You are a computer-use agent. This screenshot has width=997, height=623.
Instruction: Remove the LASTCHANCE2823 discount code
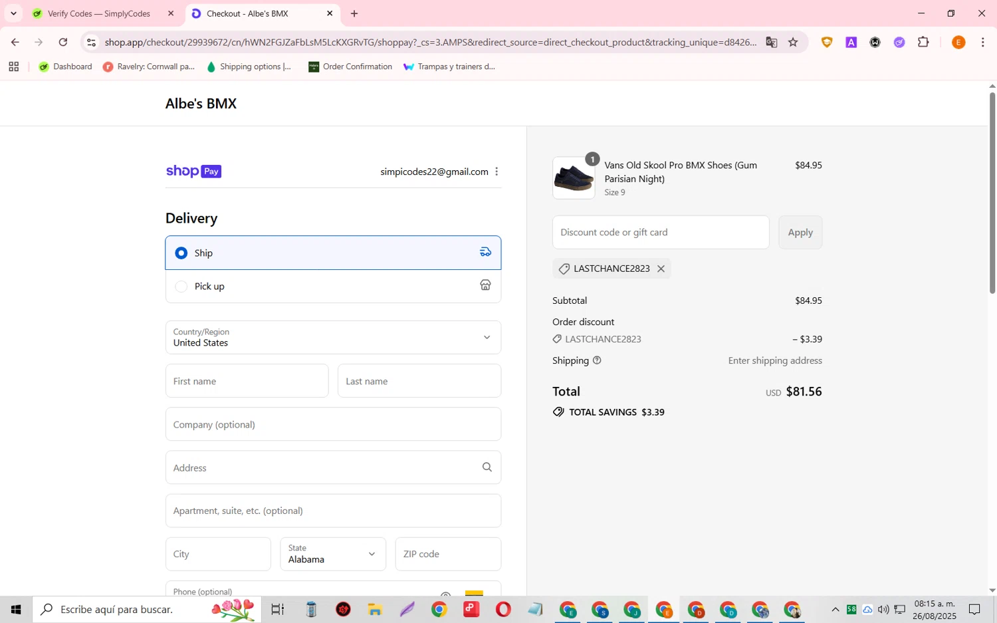[x=661, y=269]
